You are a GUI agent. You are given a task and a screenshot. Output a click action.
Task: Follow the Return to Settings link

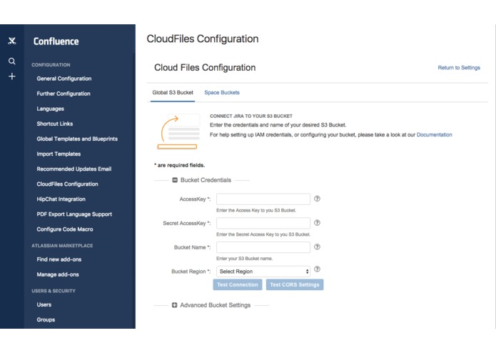[459, 67]
